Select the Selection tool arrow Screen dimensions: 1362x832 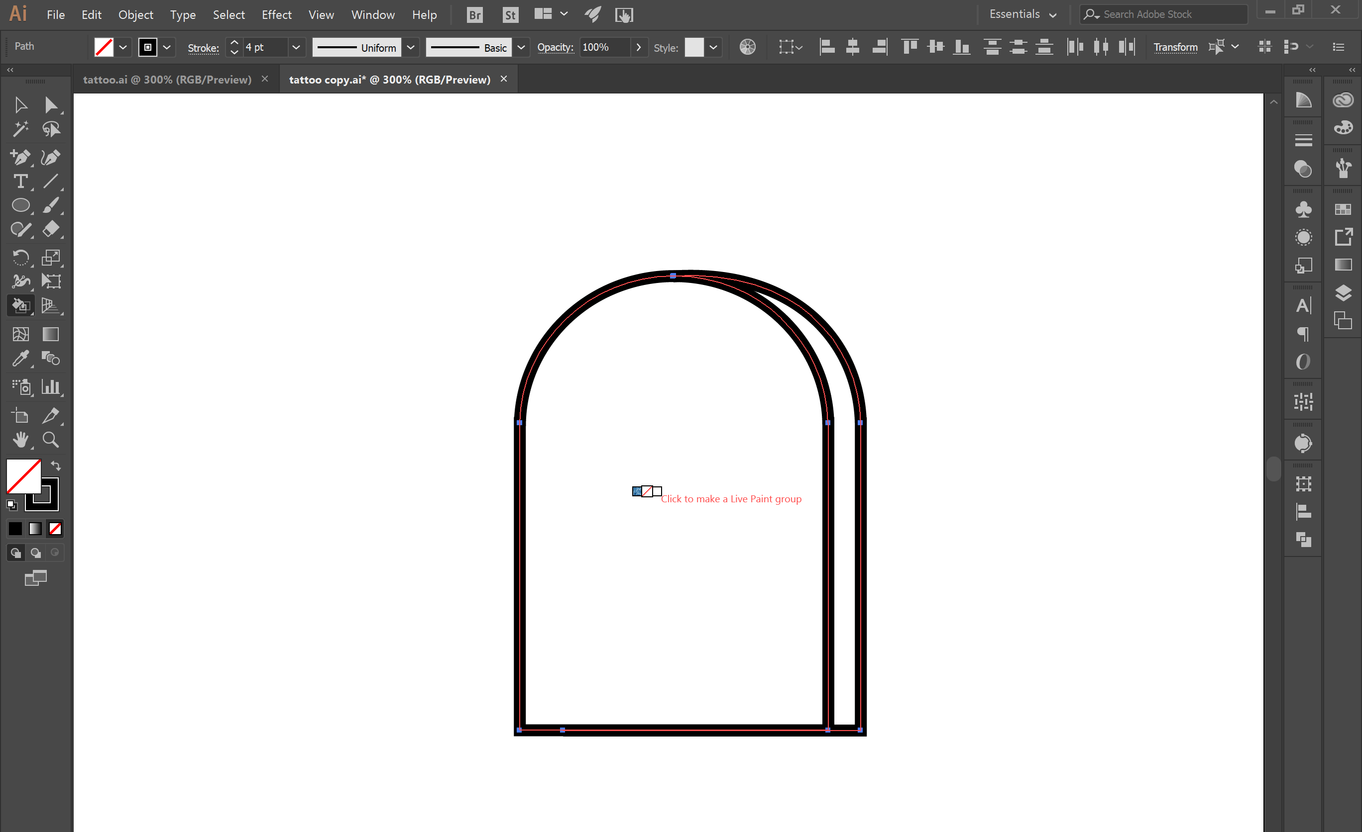[x=20, y=104]
